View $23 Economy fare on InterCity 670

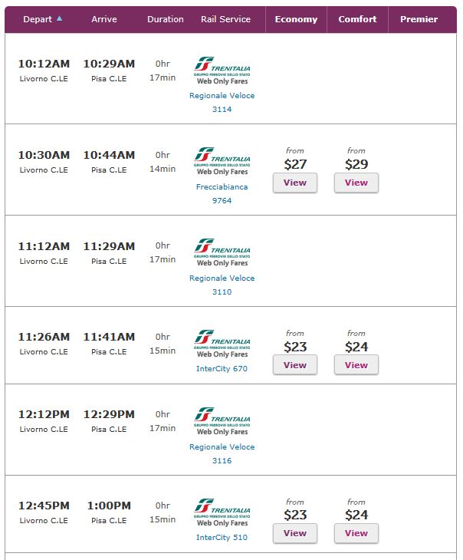tap(295, 365)
